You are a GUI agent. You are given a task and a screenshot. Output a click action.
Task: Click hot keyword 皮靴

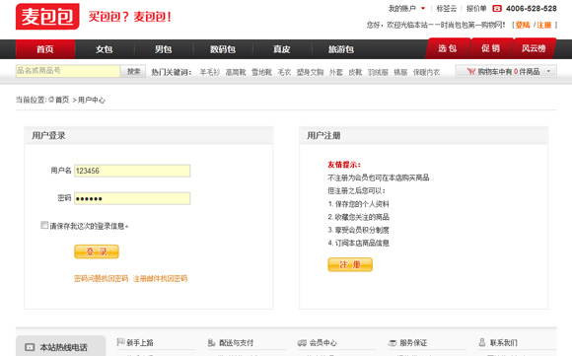(355, 72)
